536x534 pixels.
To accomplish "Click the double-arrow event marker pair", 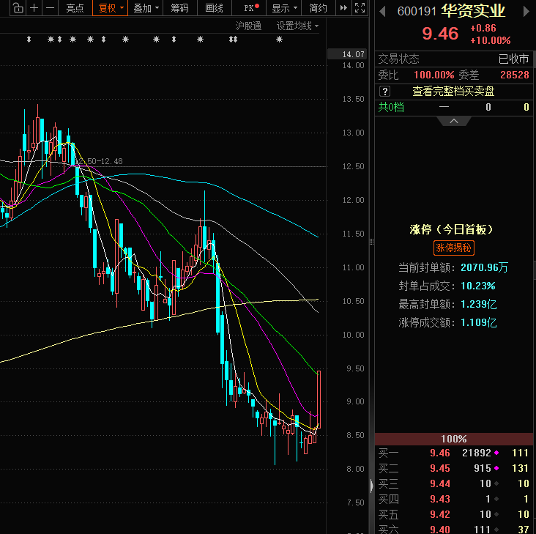I will tap(233, 40).
